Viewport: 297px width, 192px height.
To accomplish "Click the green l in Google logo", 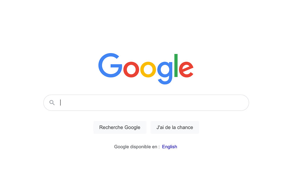I will [176, 65].
